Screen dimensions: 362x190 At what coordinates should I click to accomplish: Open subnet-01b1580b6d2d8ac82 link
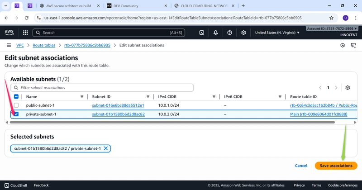tap(118, 114)
